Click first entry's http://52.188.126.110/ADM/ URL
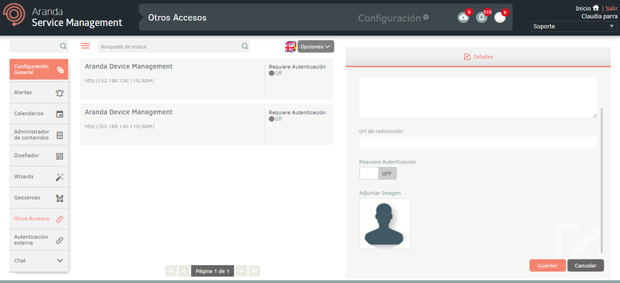The image size is (620, 283). (x=120, y=81)
